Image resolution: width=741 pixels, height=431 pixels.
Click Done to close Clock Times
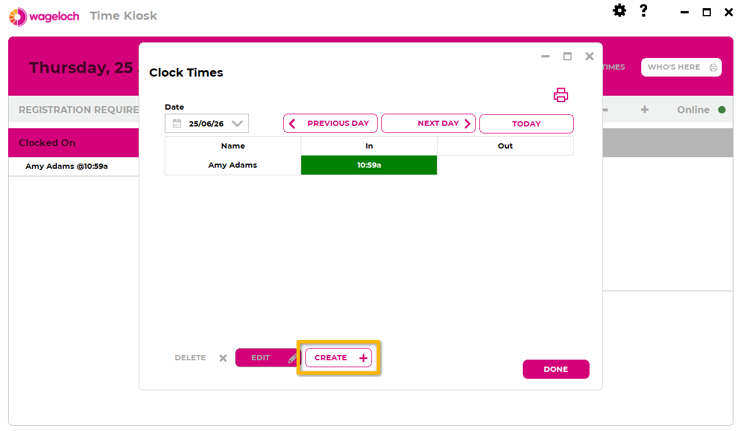[556, 370]
